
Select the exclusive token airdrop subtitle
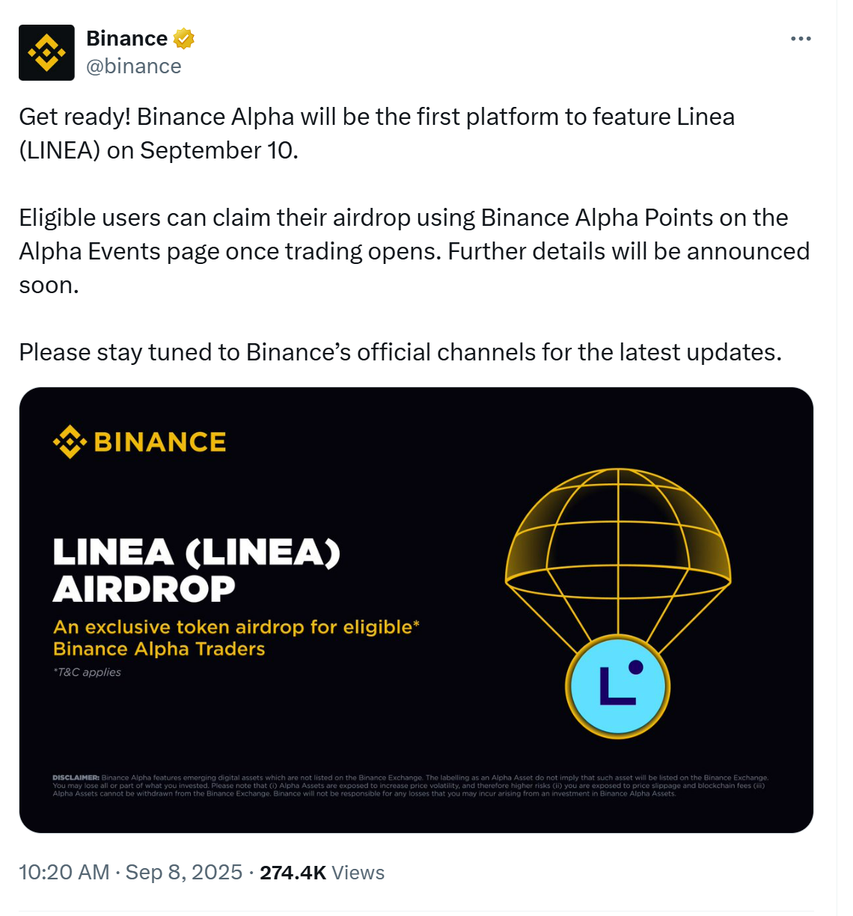236,637
